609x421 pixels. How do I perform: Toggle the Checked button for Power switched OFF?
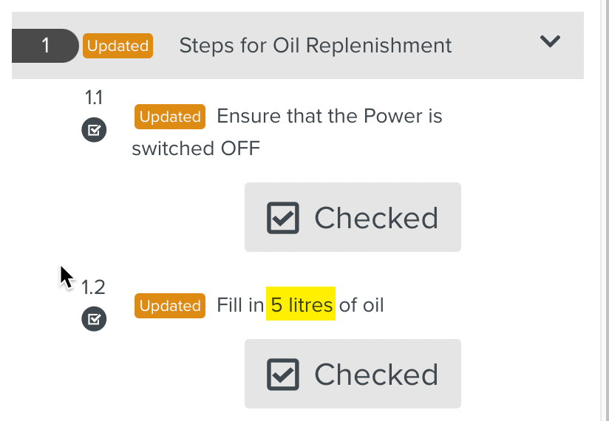click(x=353, y=217)
